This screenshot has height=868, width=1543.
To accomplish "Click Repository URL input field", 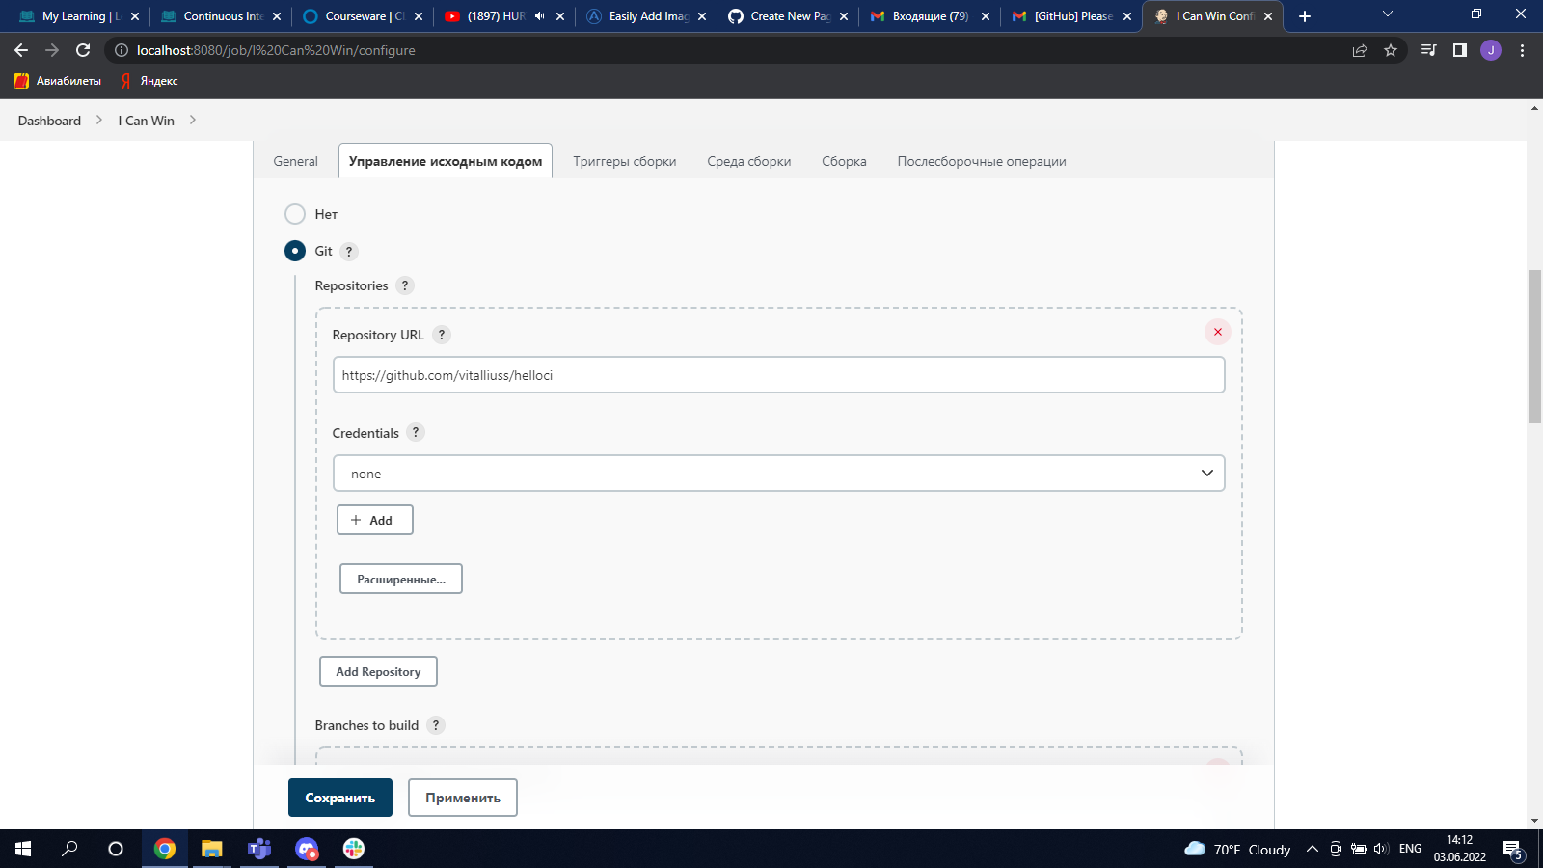I will coord(779,375).
